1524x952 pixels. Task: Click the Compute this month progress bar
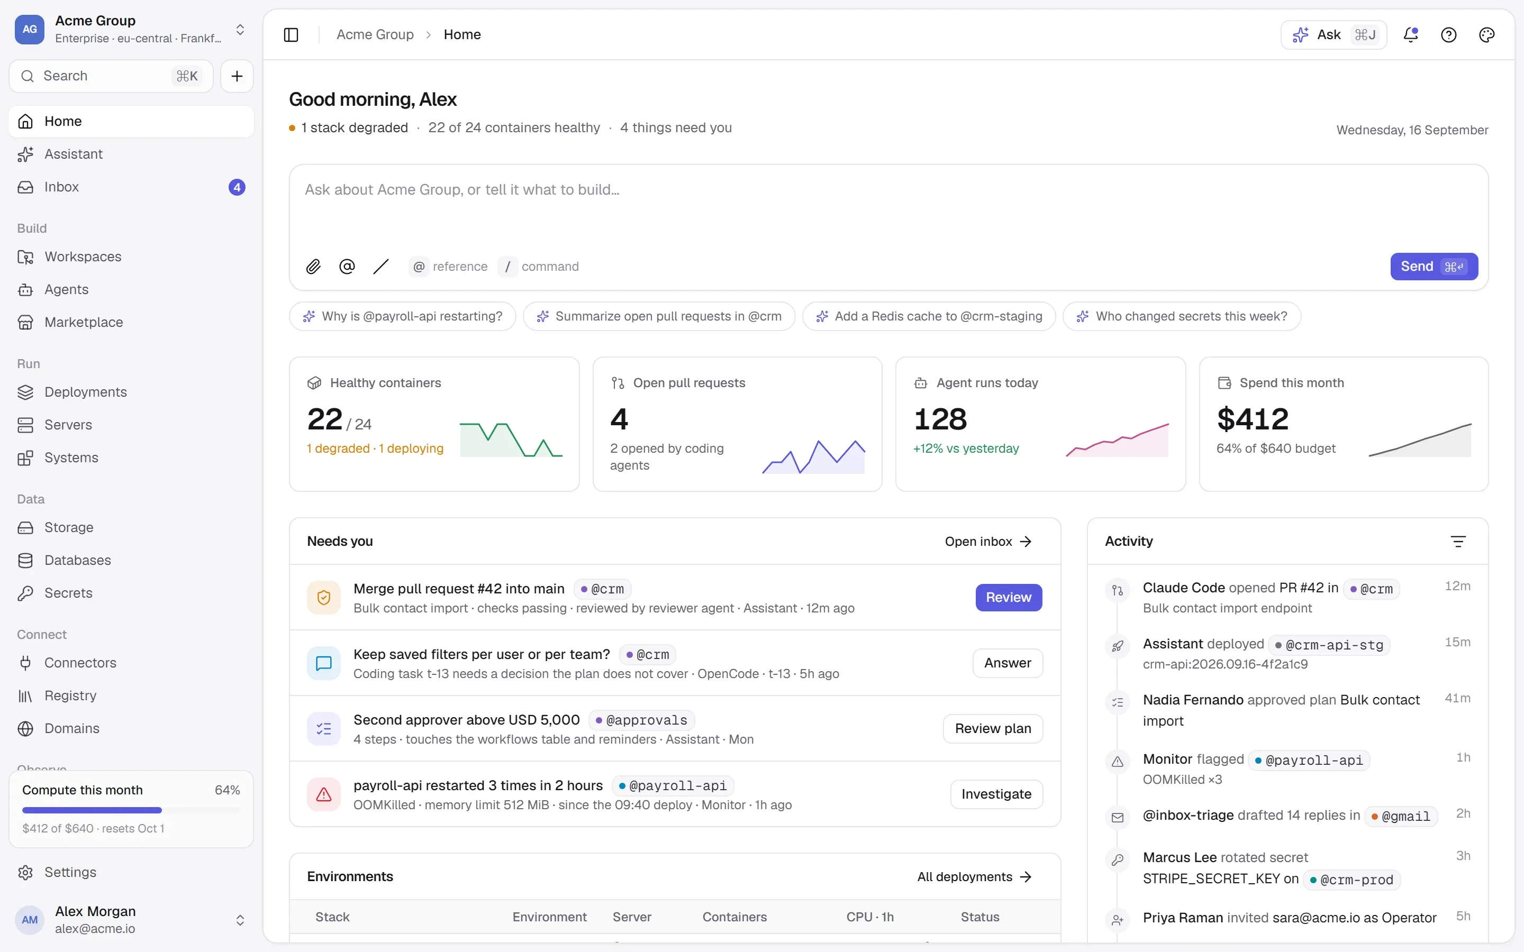(x=131, y=810)
